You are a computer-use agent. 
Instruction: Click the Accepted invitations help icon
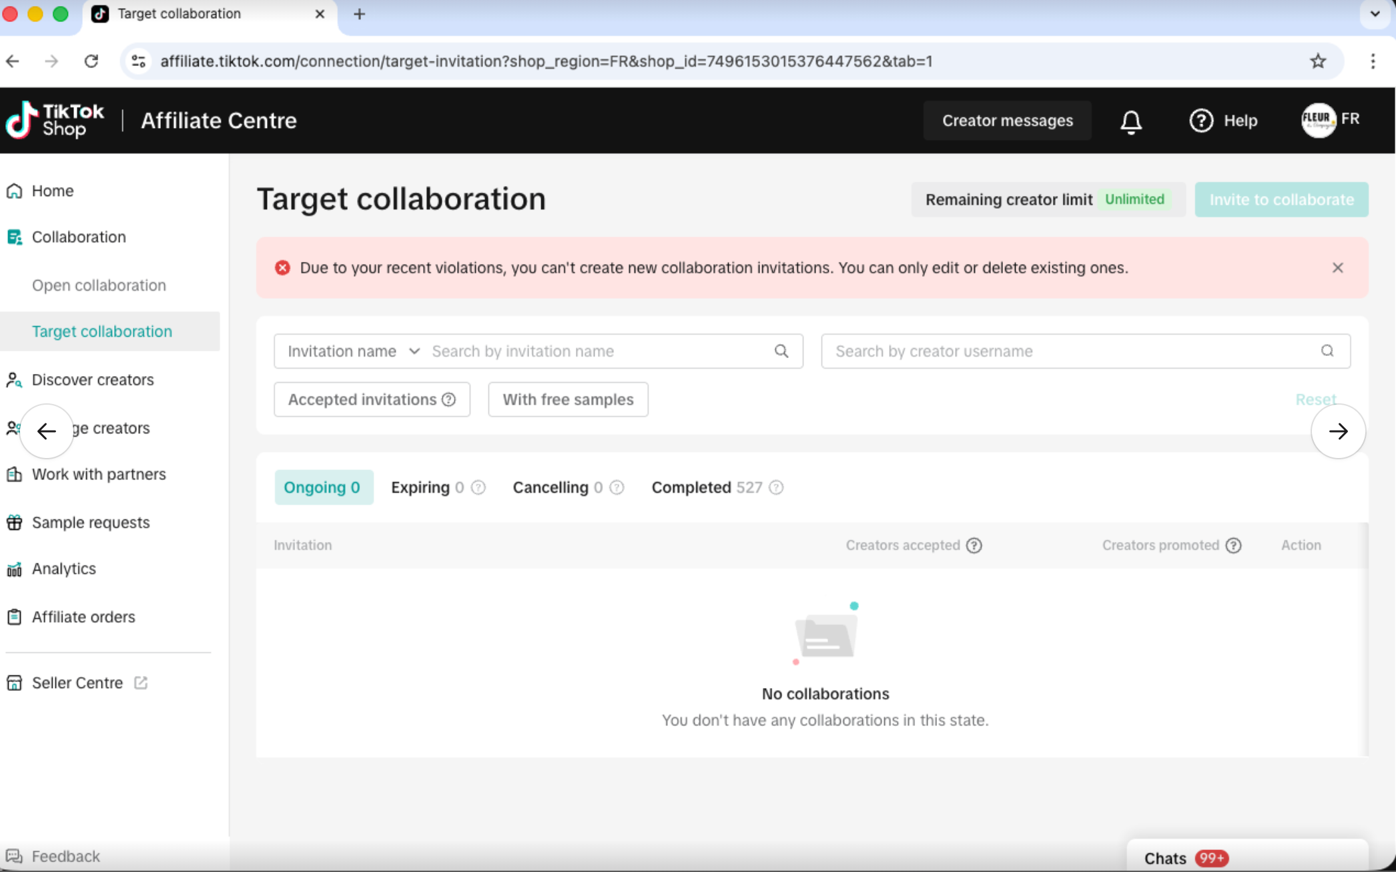coord(449,399)
